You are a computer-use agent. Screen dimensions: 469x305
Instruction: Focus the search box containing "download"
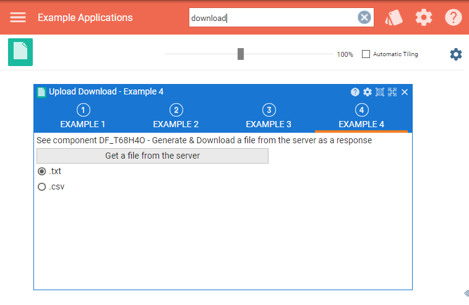click(272, 18)
